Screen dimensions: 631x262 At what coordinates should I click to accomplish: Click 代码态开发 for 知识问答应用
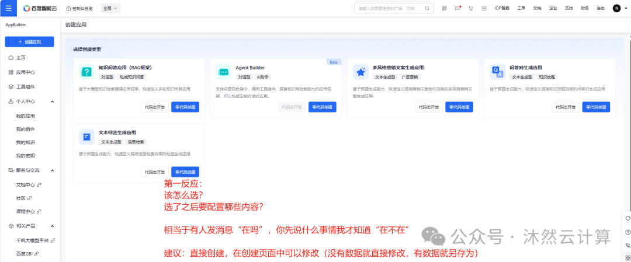point(155,107)
